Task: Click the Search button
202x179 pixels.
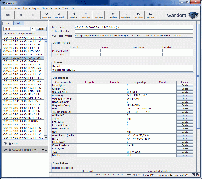Action: coord(41,29)
